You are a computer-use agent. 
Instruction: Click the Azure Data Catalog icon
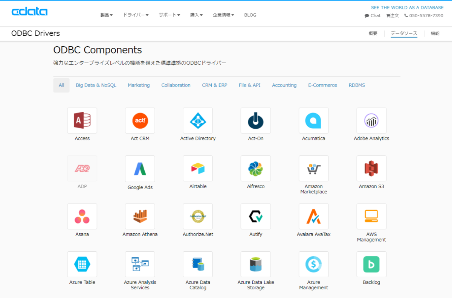click(198, 264)
